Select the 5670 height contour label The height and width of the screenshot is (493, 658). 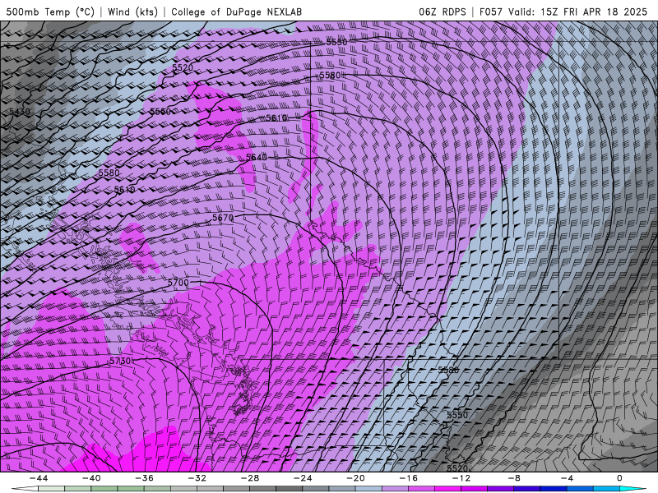pyautogui.click(x=223, y=218)
